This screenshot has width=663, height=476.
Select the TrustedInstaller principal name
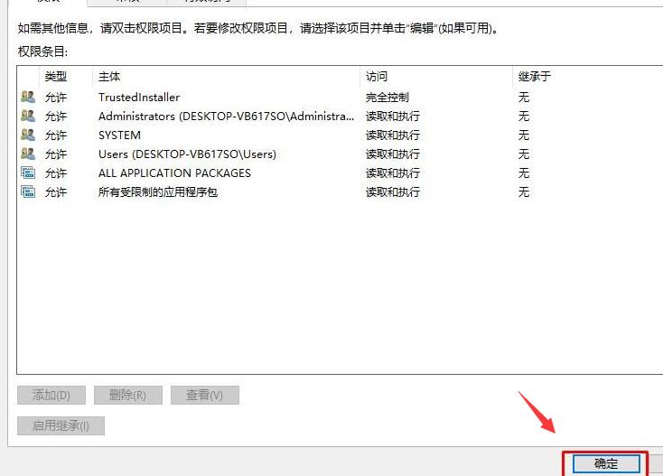139,98
